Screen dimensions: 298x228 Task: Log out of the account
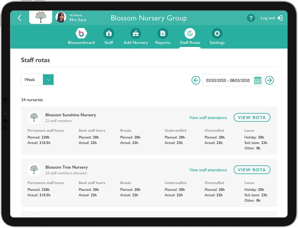(x=271, y=18)
